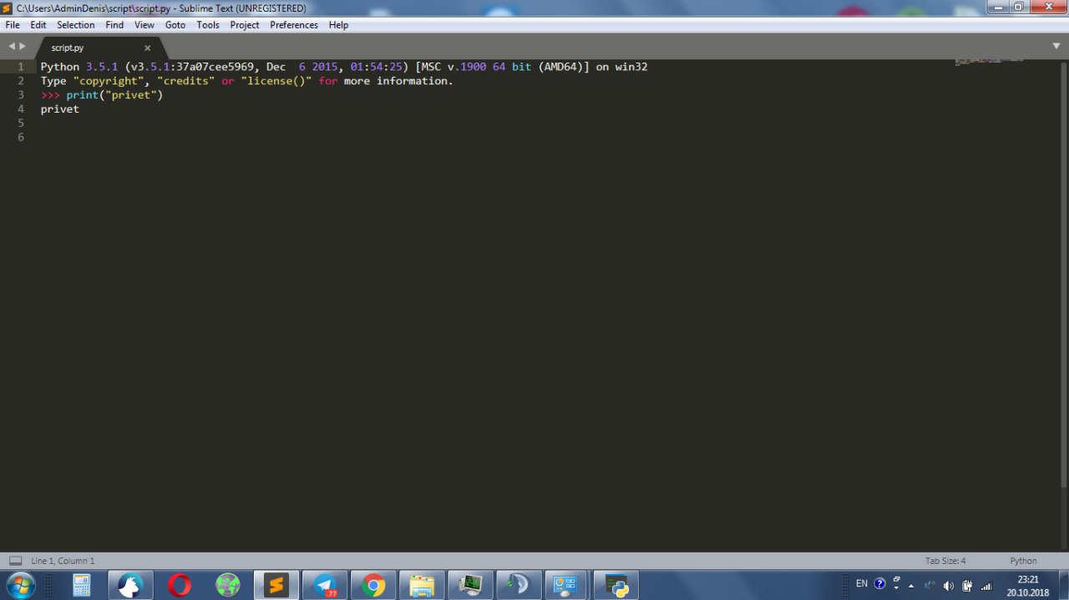Image resolution: width=1069 pixels, height=600 pixels.
Task: Open the Selection menu
Action: click(76, 25)
